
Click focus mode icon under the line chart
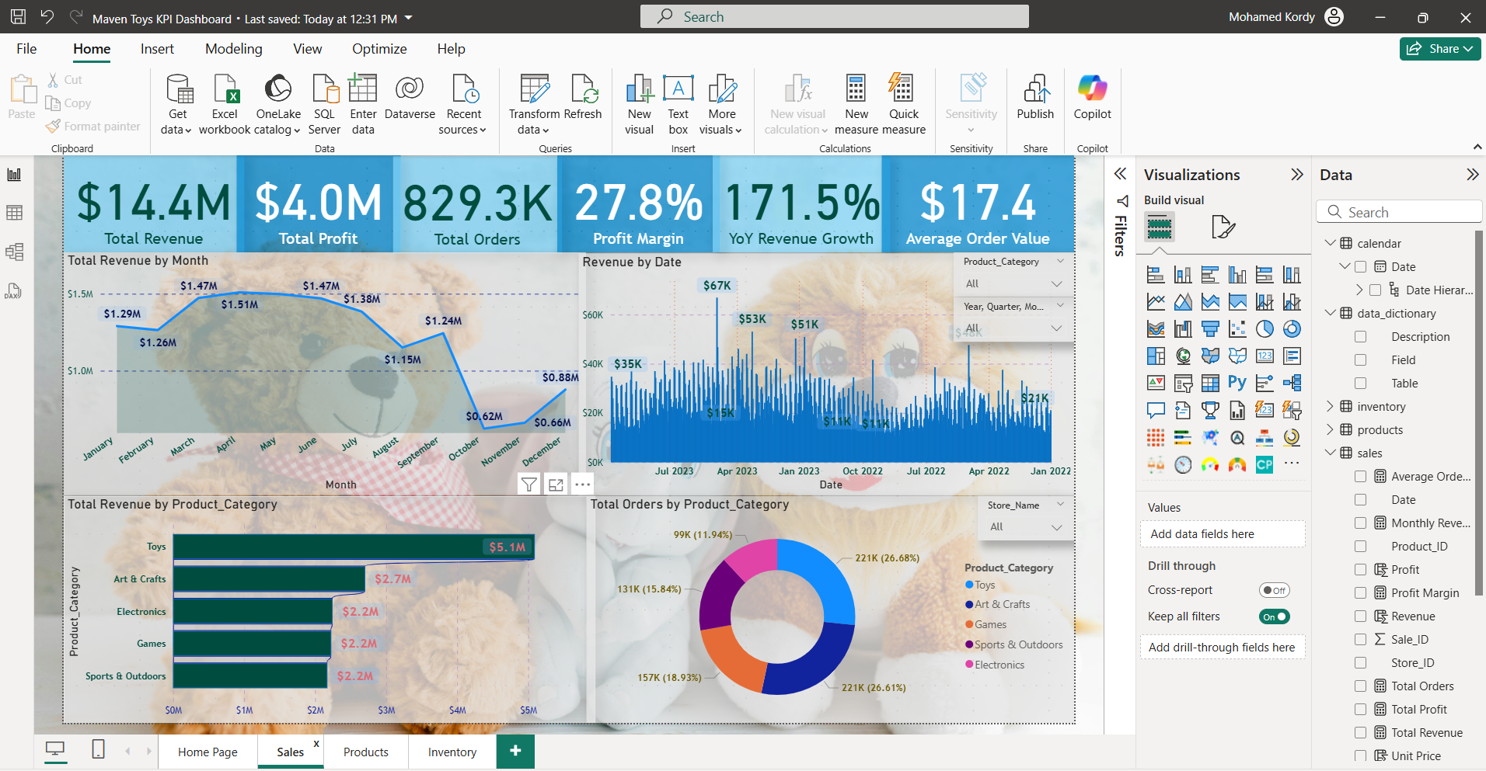556,484
